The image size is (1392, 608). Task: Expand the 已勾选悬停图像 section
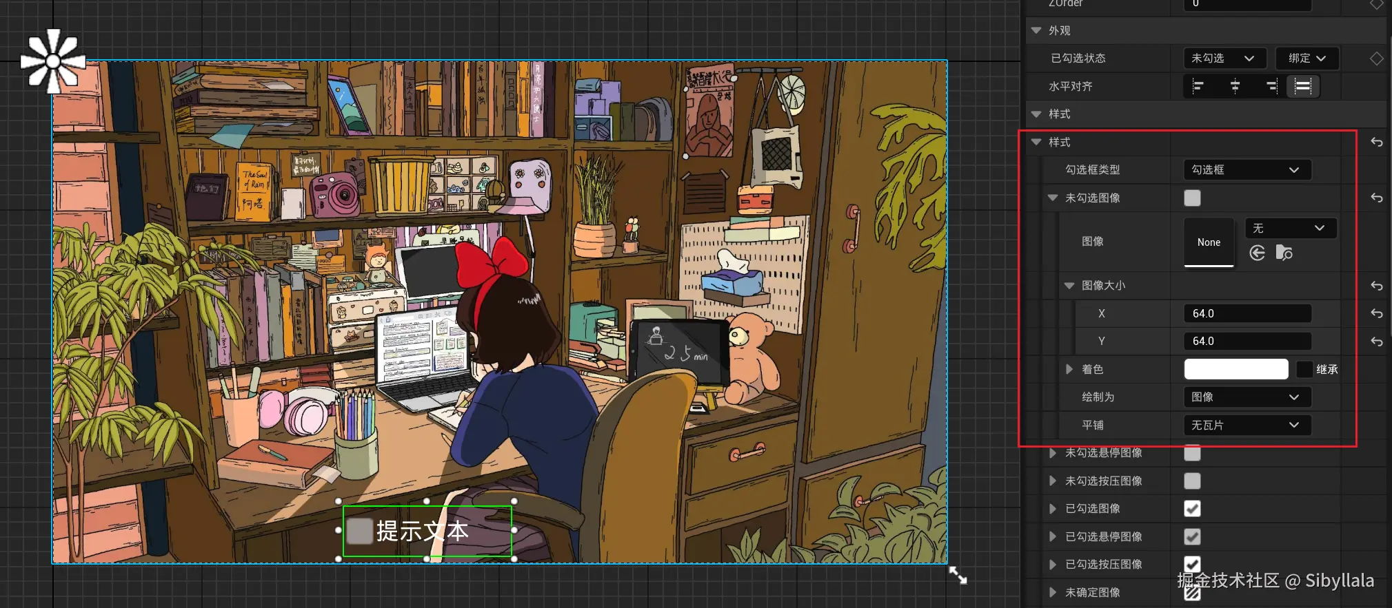tap(1053, 536)
